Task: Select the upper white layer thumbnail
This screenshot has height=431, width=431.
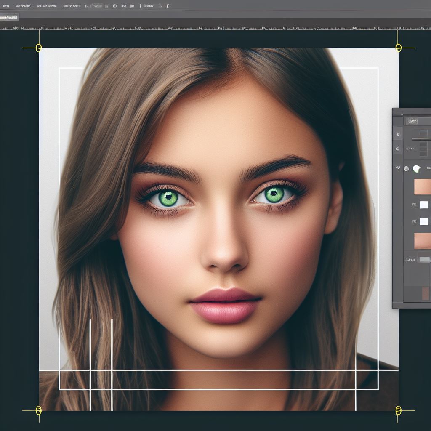Action: [424, 205]
